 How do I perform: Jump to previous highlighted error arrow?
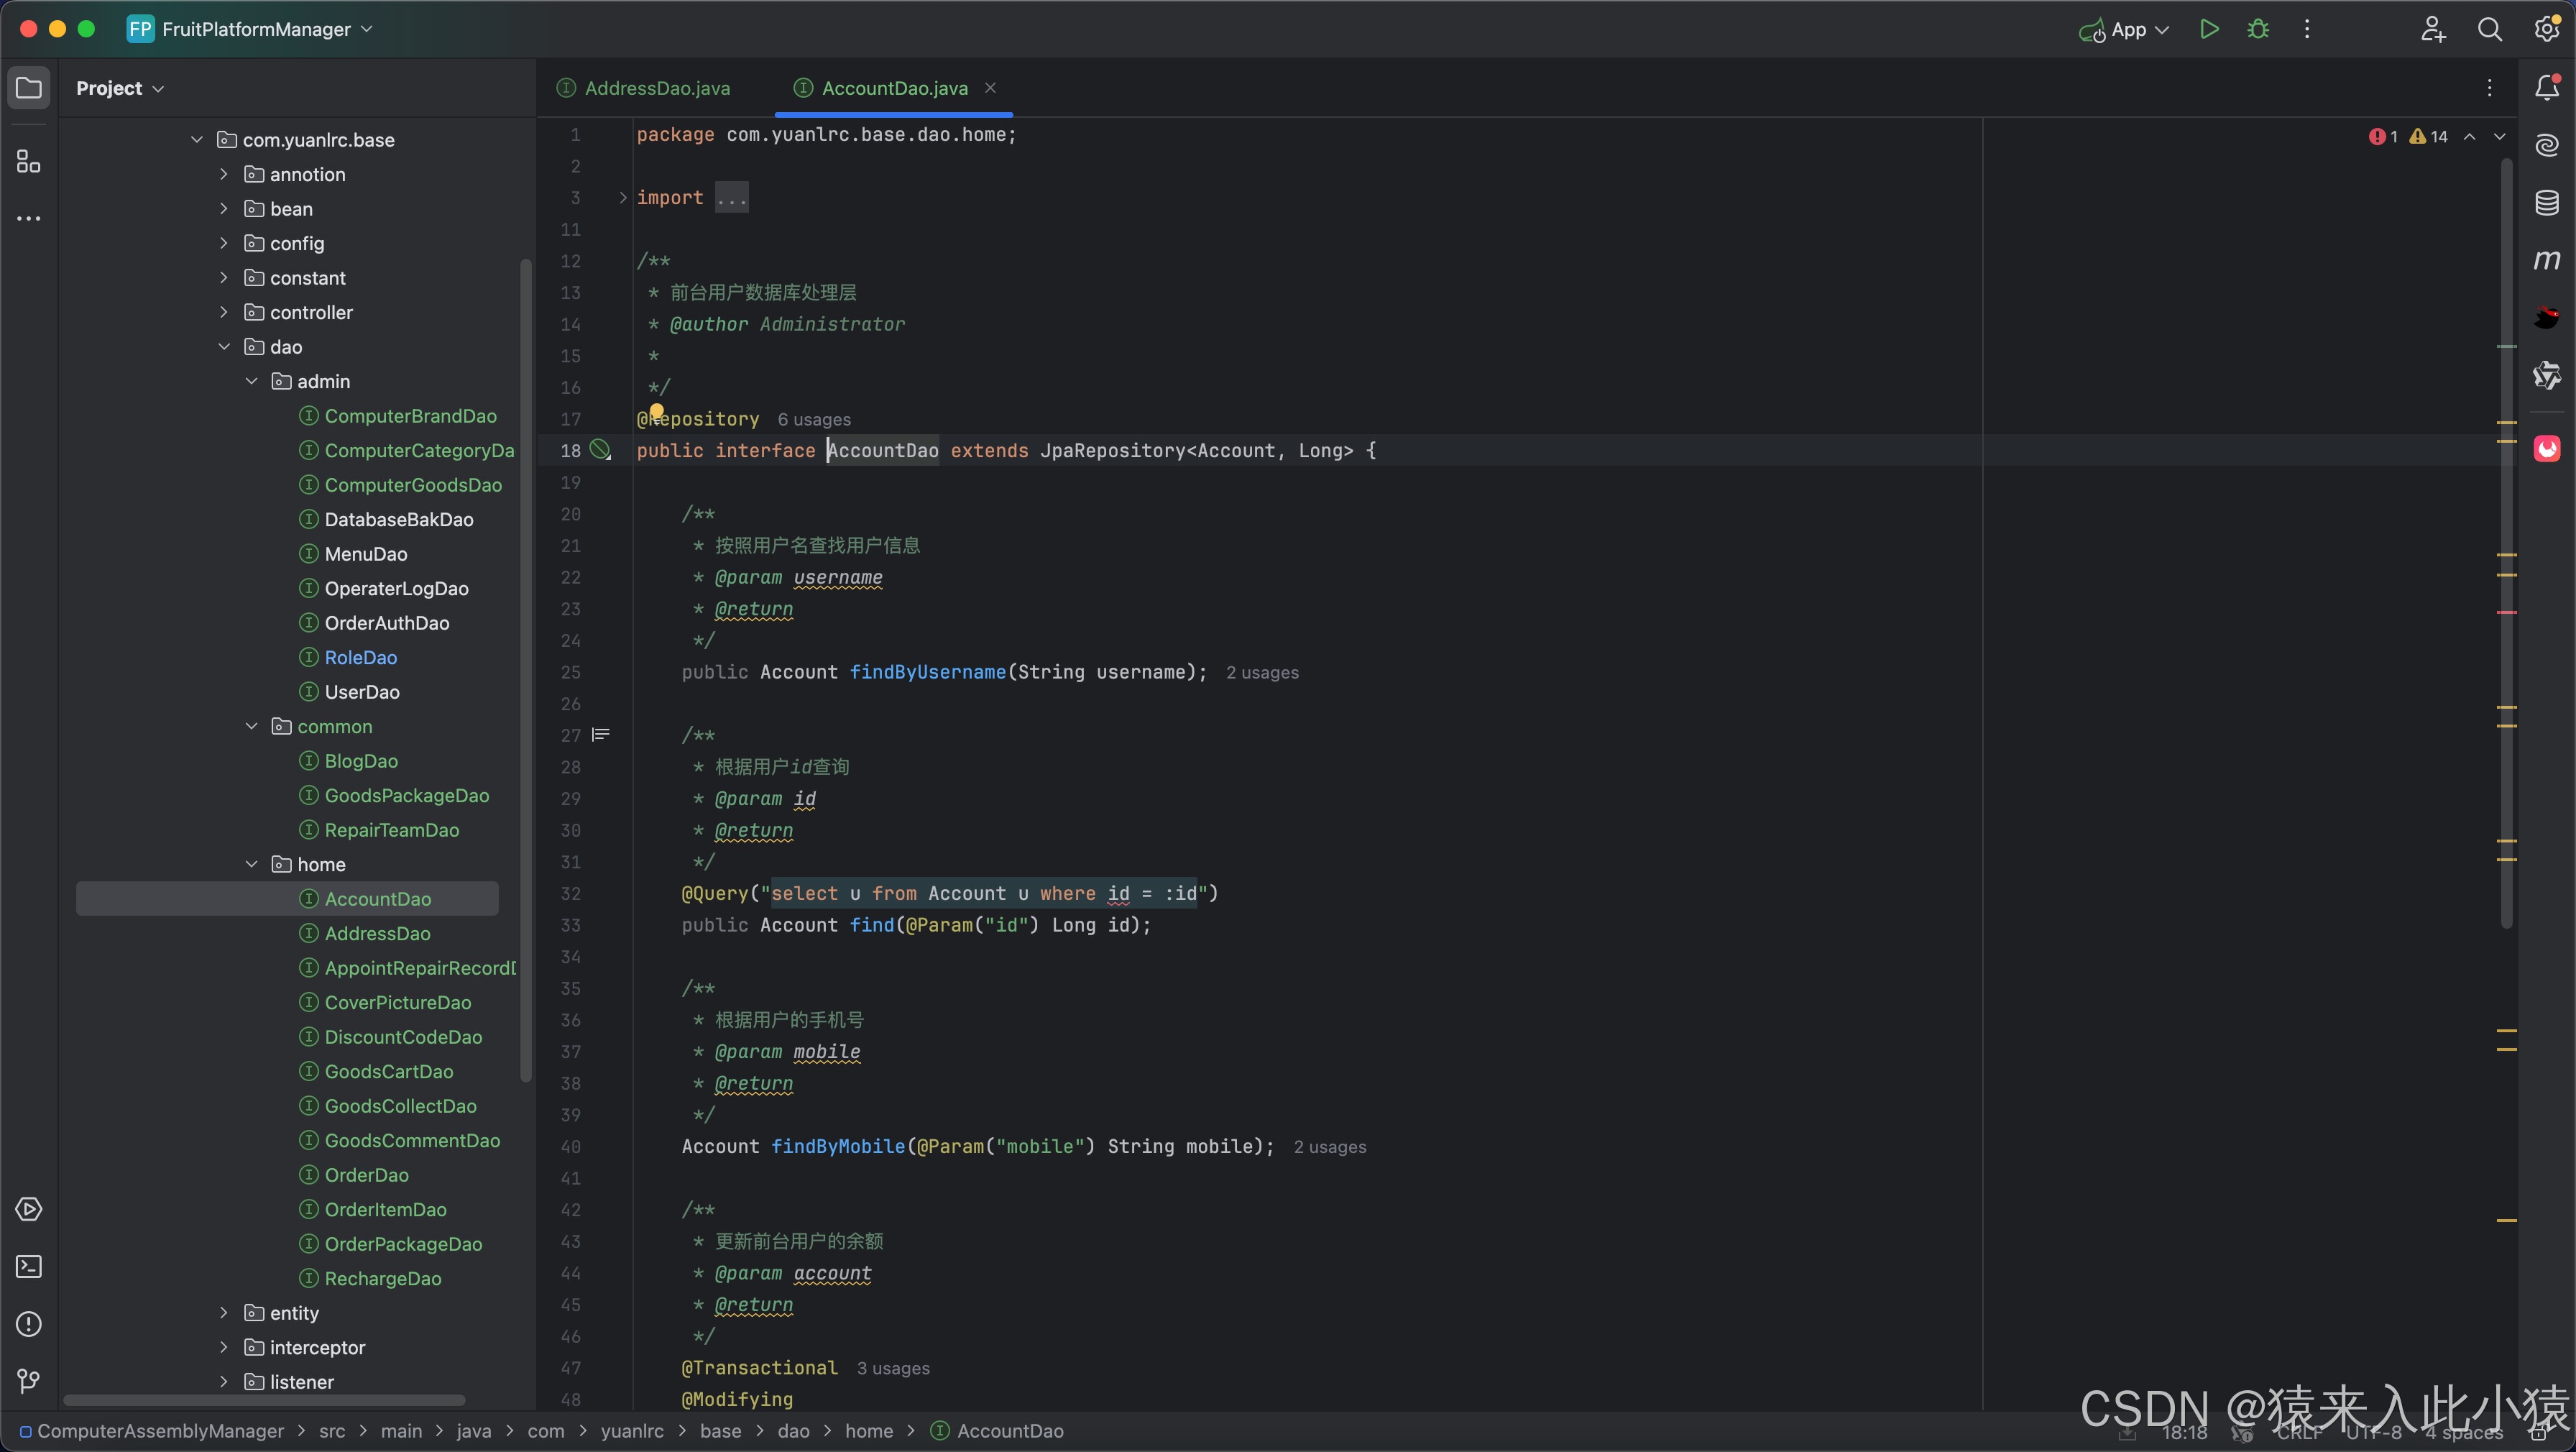[x=2470, y=136]
